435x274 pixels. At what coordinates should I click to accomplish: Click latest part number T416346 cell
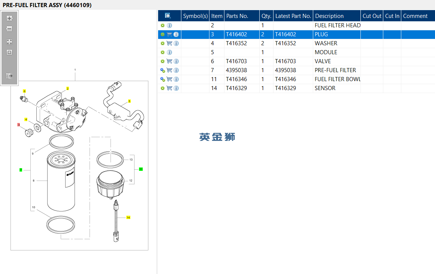coord(293,79)
